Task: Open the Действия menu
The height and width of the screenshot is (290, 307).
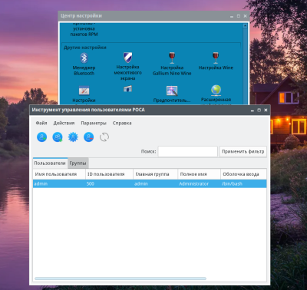Action: [x=64, y=123]
